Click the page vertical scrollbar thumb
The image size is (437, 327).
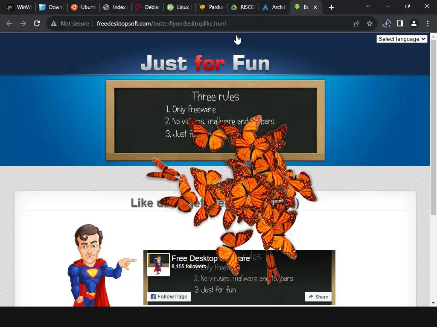(433, 127)
